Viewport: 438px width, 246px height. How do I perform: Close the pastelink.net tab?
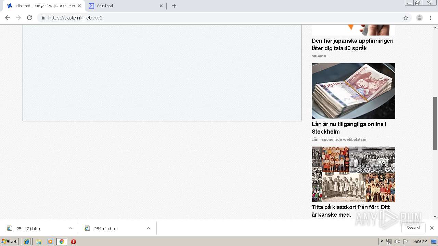coord(79,6)
